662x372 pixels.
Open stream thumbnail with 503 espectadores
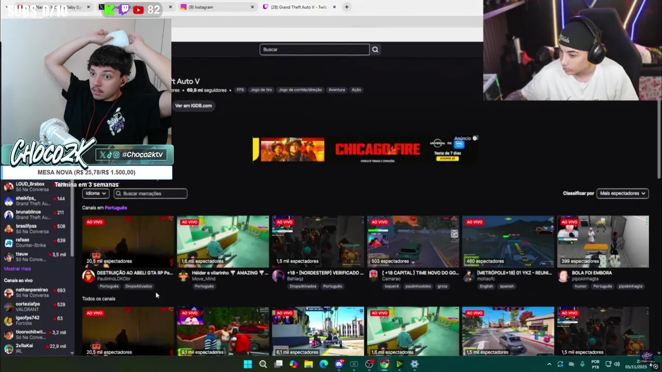point(413,241)
